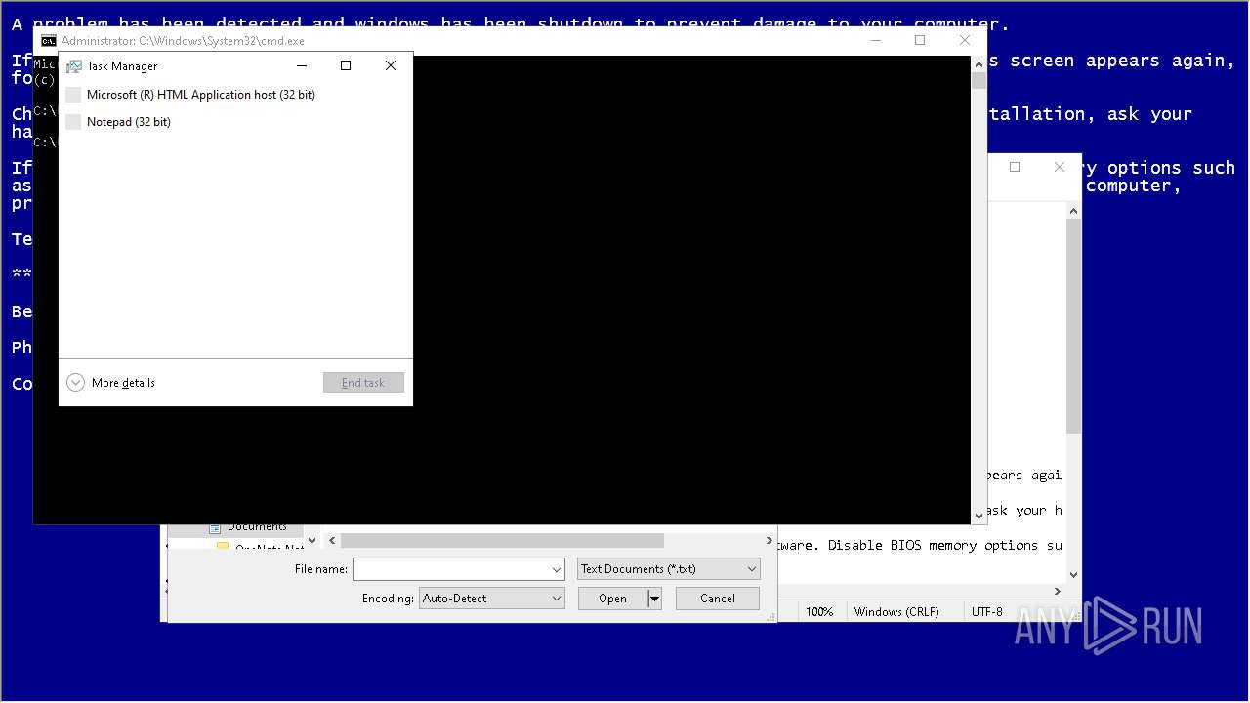This screenshot has height=703, width=1250.
Task: Click Notepad's 100% zoom status entry
Action: point(819,612)
